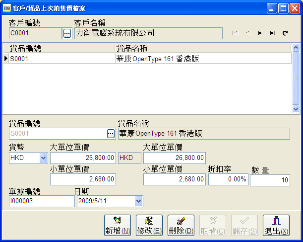Click the 折扣率 field 0.00%
The image size is (303, 242).
(x=228, y=179)
